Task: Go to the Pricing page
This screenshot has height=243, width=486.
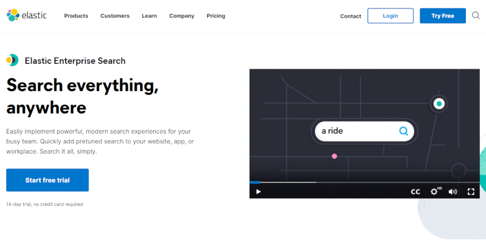Action: pyautogui.click(x=216, y=16)
